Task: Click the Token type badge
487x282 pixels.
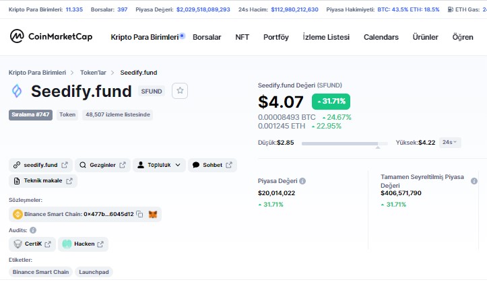Action: [x=67, y=115]
